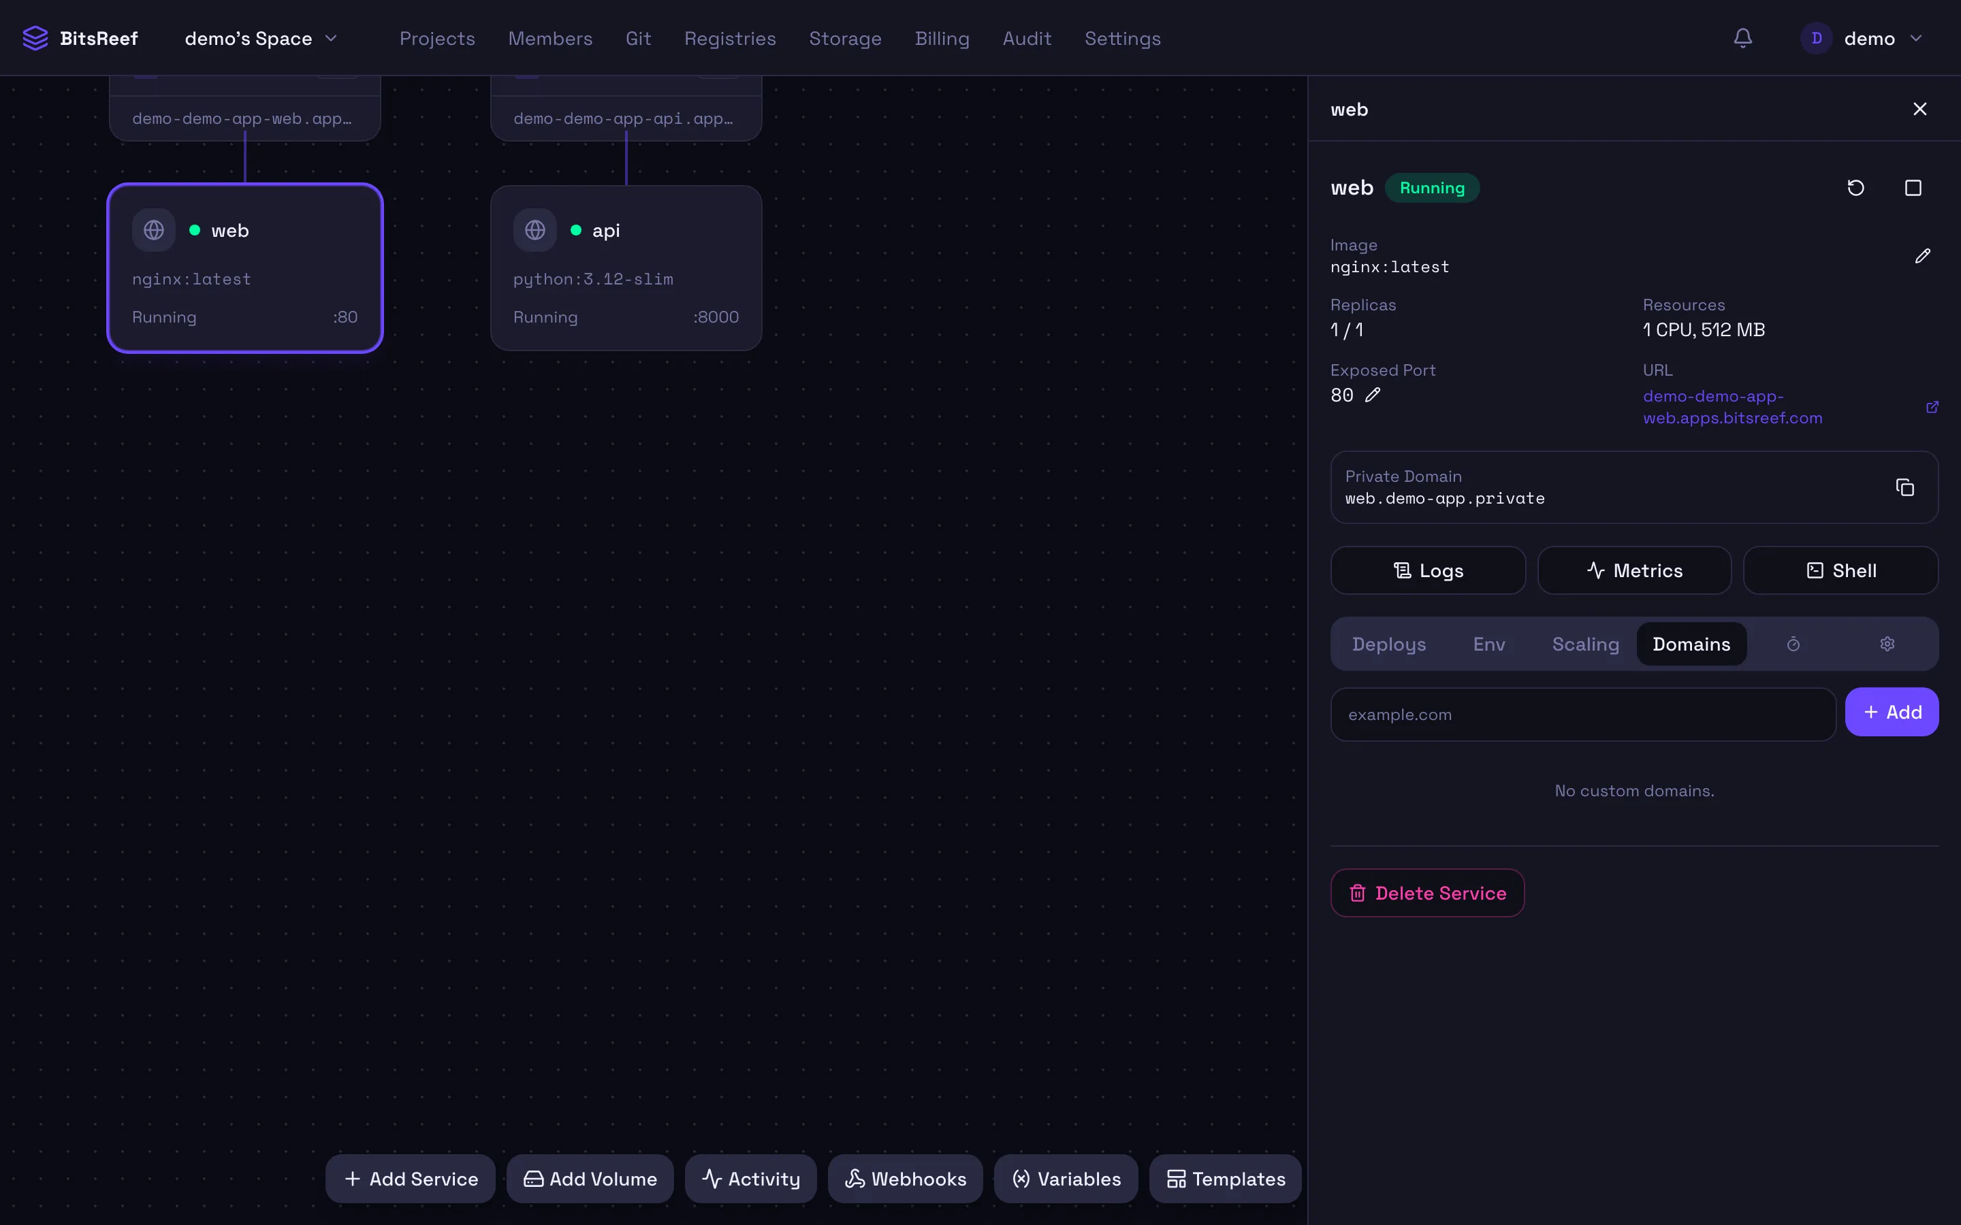Viewport: 1961px width, 1225px height.
Task: Click the BitsReef logo icon
Action: (x=35, y=38)
